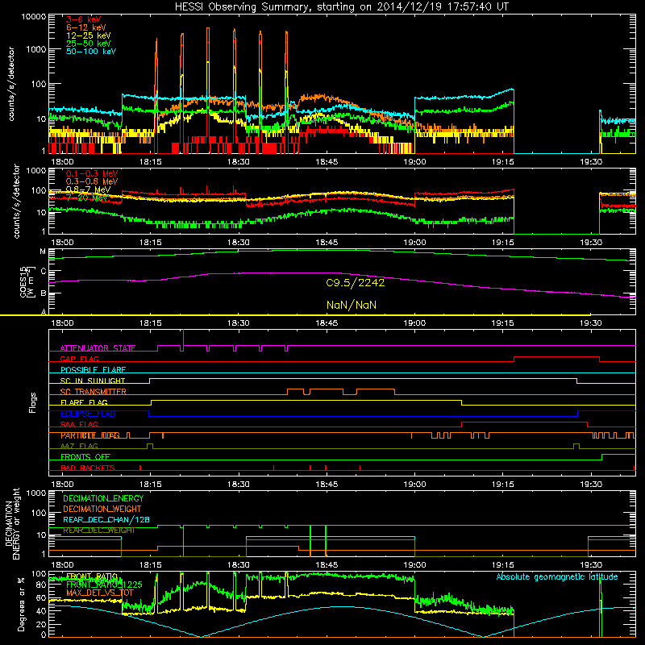Click the HESSI Observing Summary title text
Screen dimensions: 645x645
tap(341, 6)
